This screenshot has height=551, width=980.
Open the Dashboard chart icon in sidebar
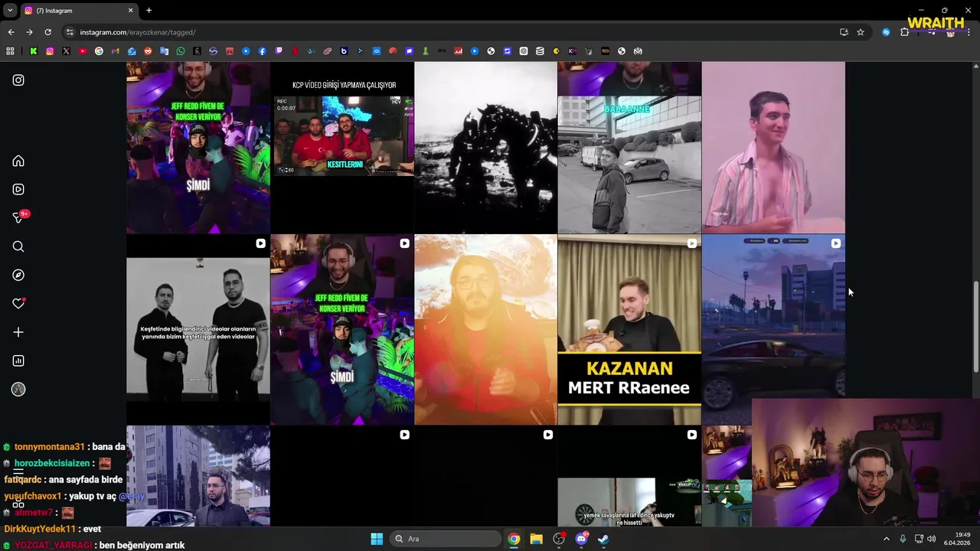18,360
